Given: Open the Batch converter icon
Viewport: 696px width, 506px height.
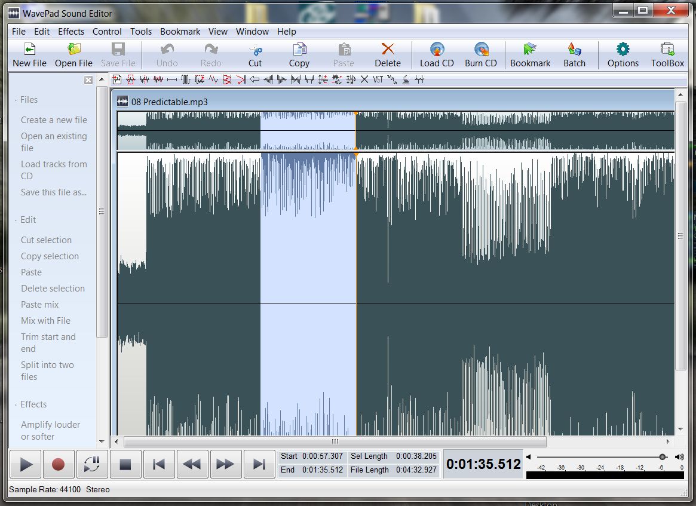Looking at the screenshot, I should (x=574, y=49).
